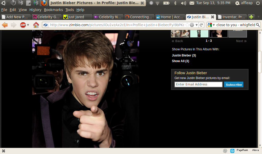Viewport: 262px width, 154px height.
Task: Switch to the Connecting... tab
Action: (x=139, y=17)
